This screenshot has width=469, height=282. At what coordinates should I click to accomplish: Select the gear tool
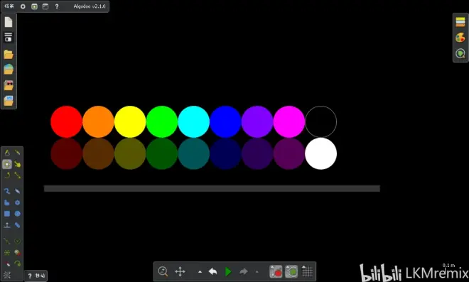click(17, 202)
